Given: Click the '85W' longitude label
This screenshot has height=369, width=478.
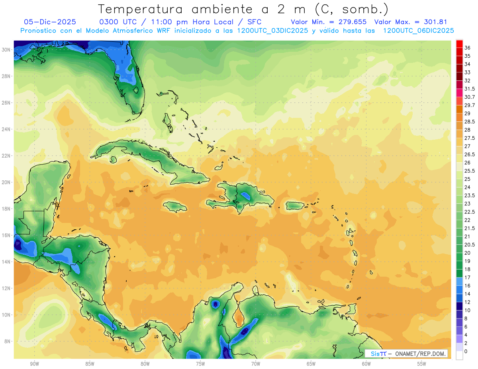Looking at the screenshot, I should click(90, 364).
